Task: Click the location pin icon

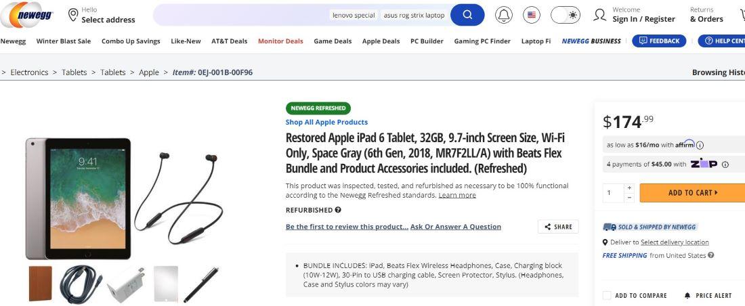Action: tap(73, 15)
